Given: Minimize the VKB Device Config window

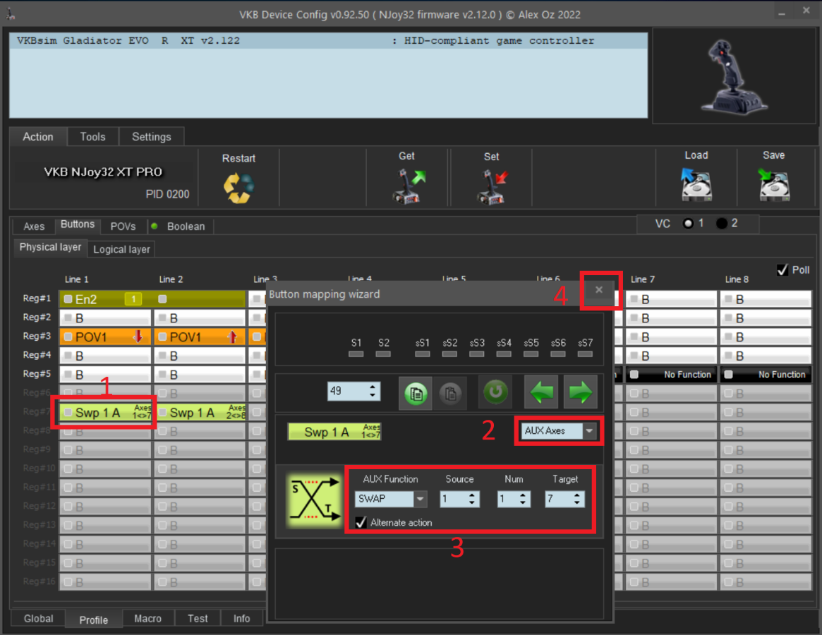Looking at the screenshot, I should point(782,13).
